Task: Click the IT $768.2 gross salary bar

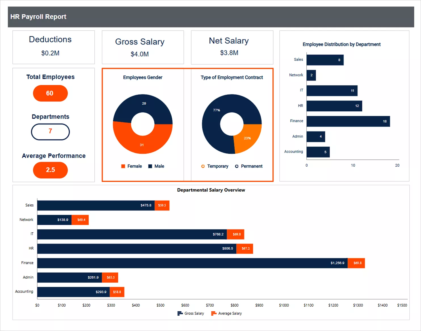Action: 132,234
